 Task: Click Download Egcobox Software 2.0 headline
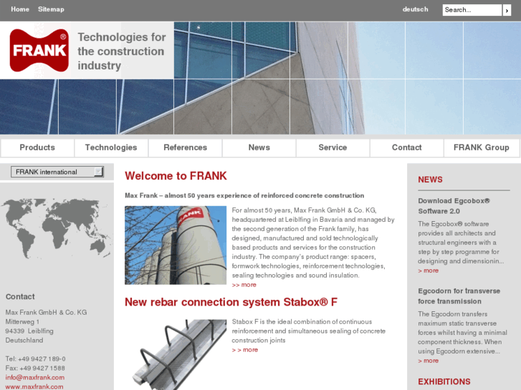click(454, 206)
